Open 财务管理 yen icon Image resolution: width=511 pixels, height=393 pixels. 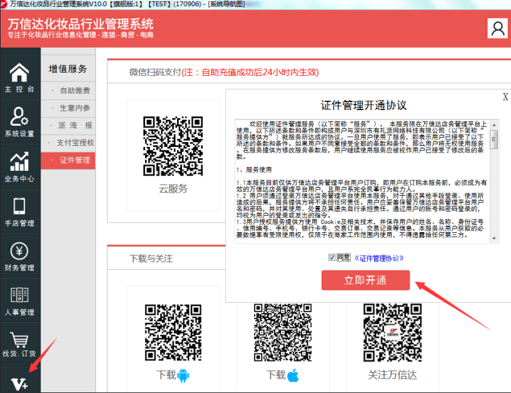[19, 251]
